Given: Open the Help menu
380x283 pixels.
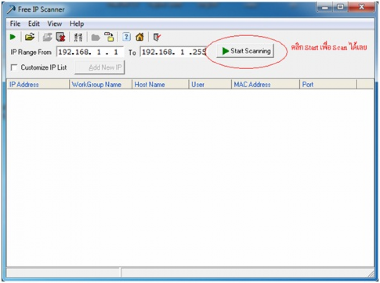Looking at the screenshot, I should pos(76,24).
